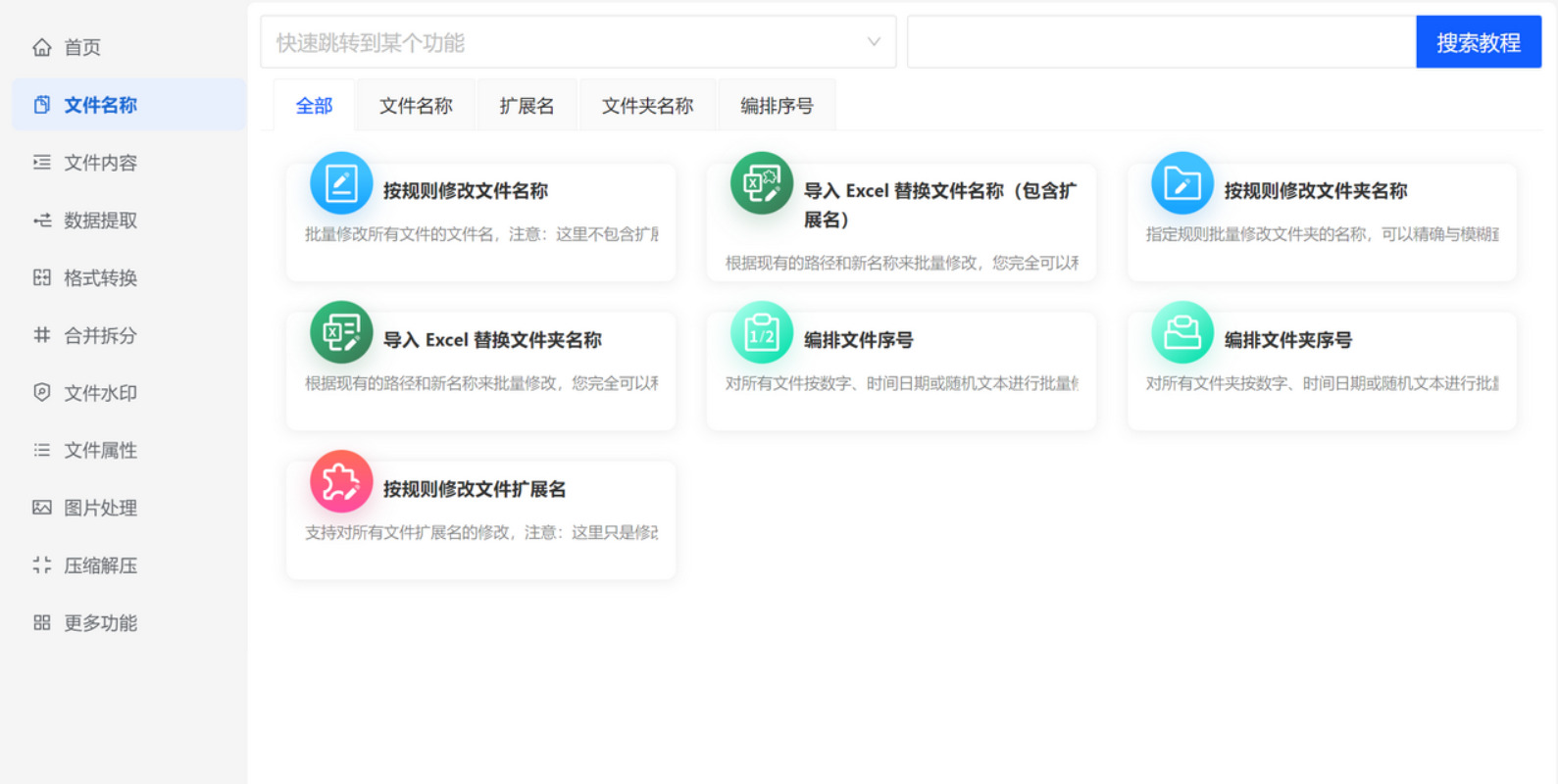Open 图片处理 in the sidebar
Viewport: 1558px width, 784px height.
pyautogui.click(x=128, y=508)
